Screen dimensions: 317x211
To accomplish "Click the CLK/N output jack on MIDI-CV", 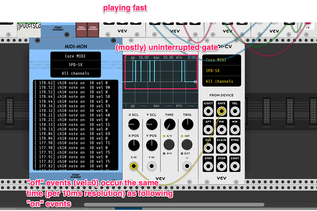I will click(221, 147).
